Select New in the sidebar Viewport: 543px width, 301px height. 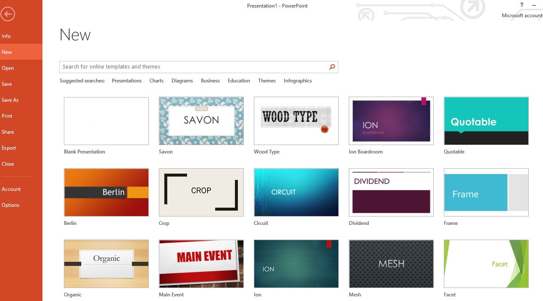tap(21, 52)
